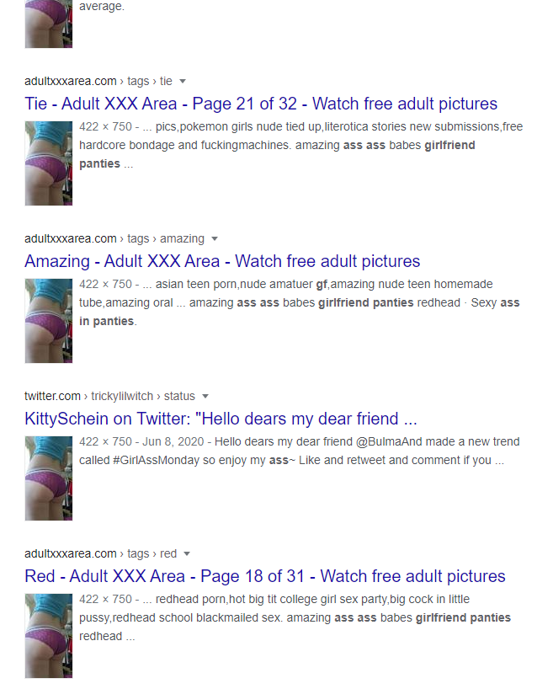Image resolution: width=537 pixels, height=689 pixels.
Task: Expand the arrow next to trickylilwitch › status
Action: (205, 397)
